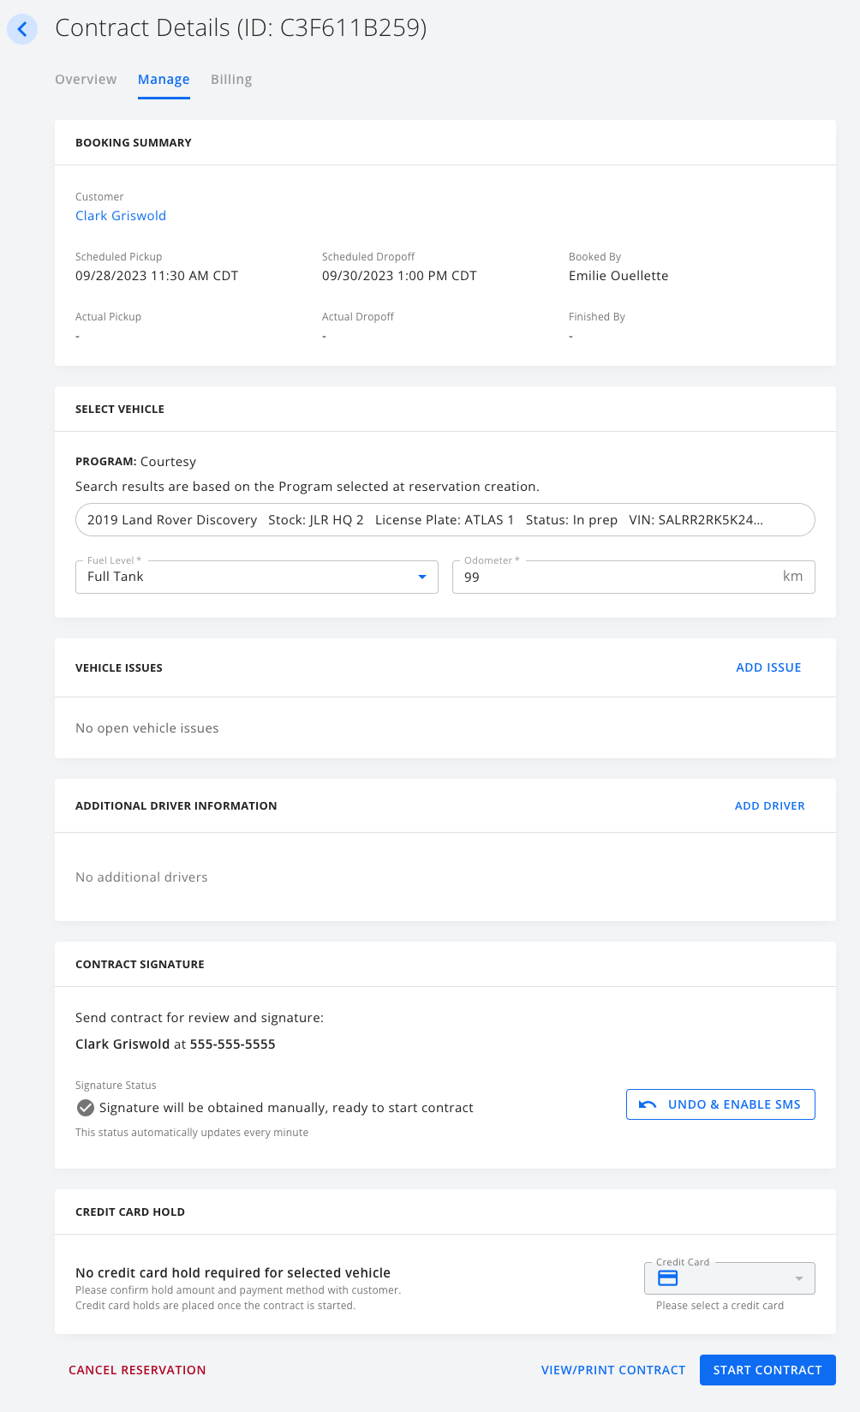Image resolution: width=860 pixels, height=1412 pixels.
Task: Click the signature status checkmark icon
Action: point(86,1108)
